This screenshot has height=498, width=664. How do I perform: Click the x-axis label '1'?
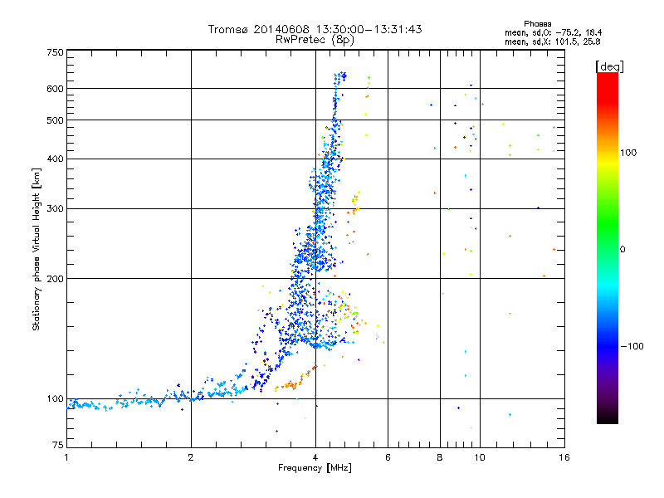click(66, 457)
